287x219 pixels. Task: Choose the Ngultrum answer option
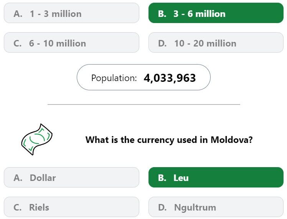click(216, 207)
